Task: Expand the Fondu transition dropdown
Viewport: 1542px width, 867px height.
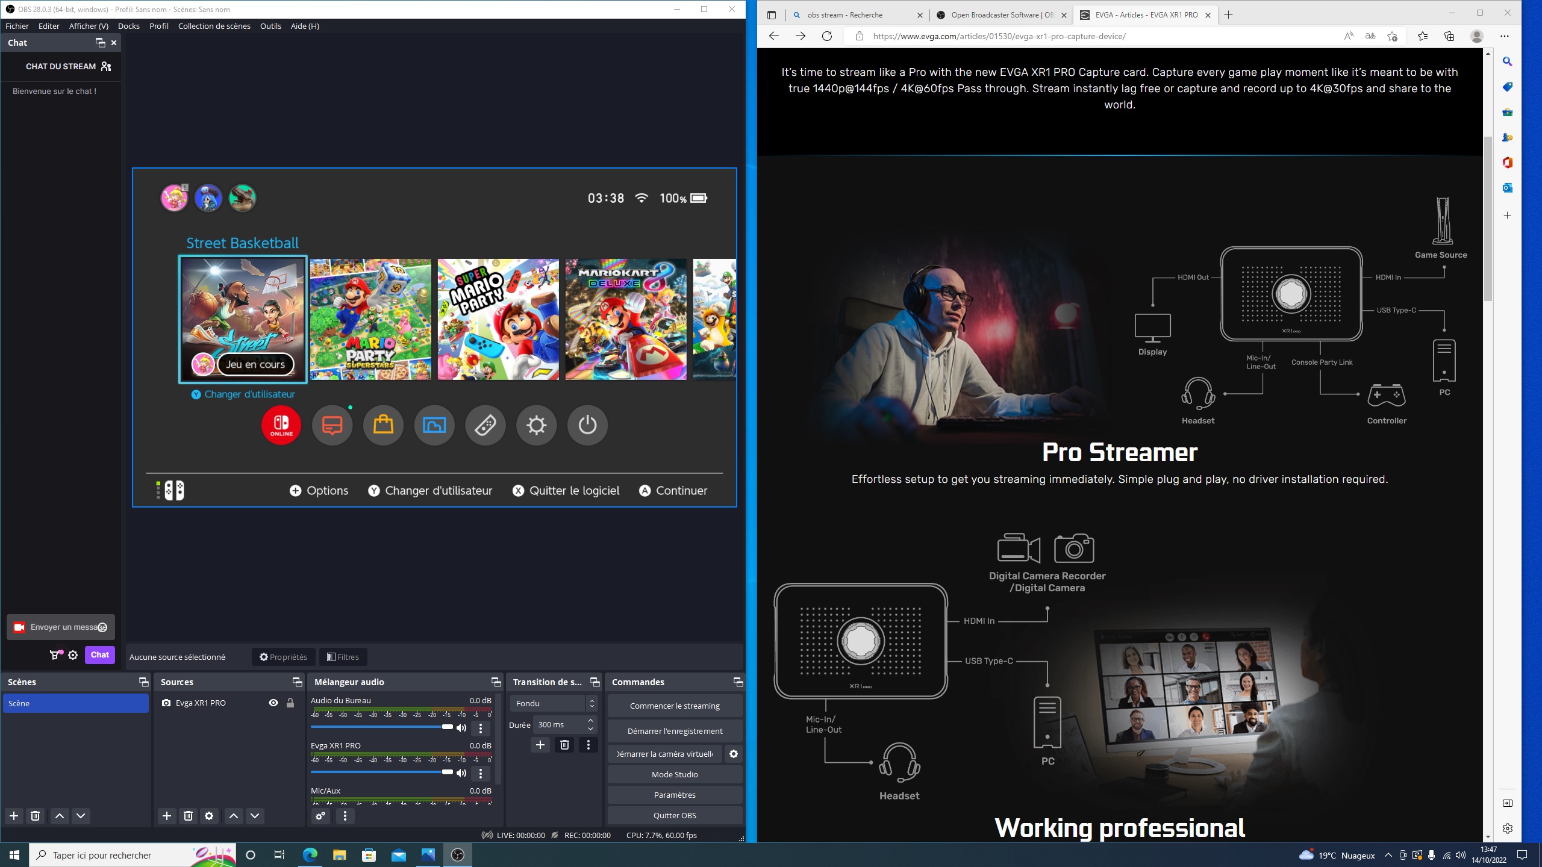Action: [x=554, y=703]
